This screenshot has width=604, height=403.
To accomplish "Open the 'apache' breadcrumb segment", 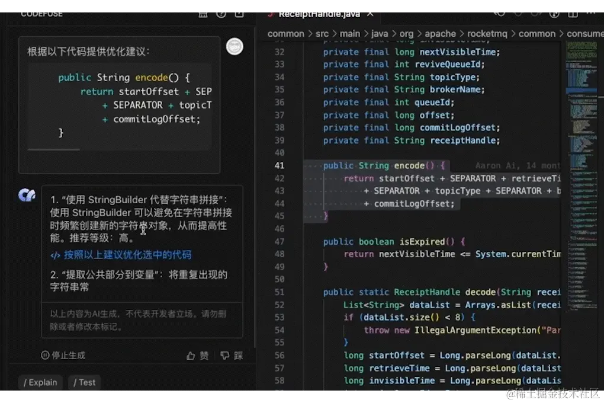I will pos(441,34).
